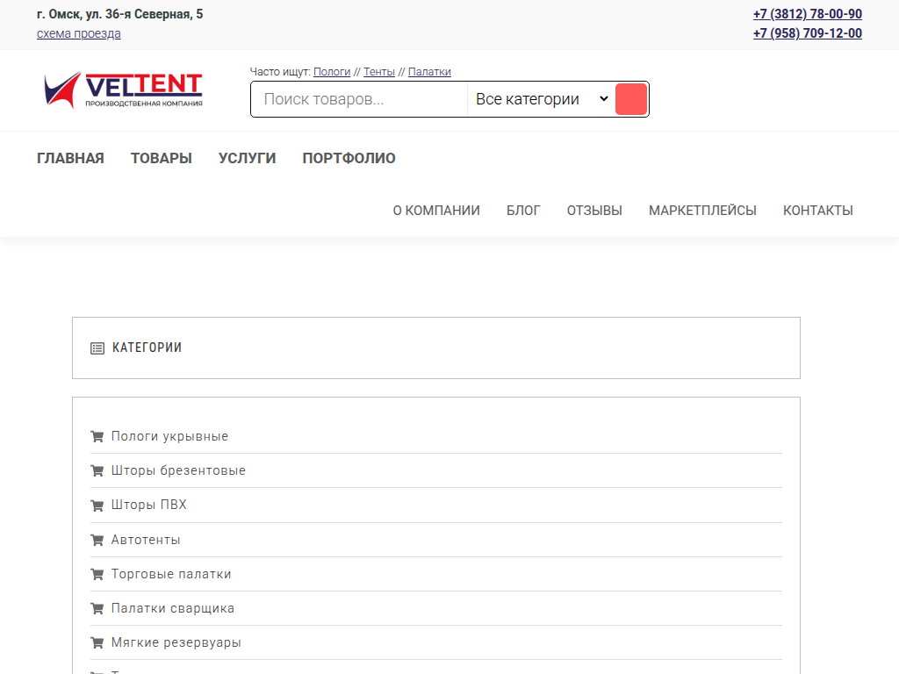The height and width of the screenshot is (674, 899).
Task: Click the list icon next to КАТЕГОРИИ
Action: pyautogui.click(x=97, y=348)
